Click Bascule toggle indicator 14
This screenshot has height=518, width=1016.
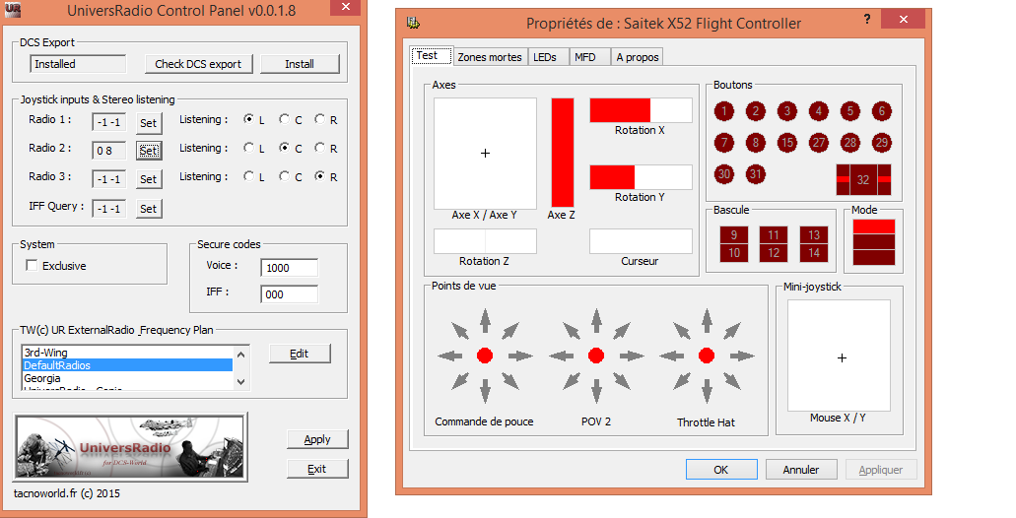point(812,253)
